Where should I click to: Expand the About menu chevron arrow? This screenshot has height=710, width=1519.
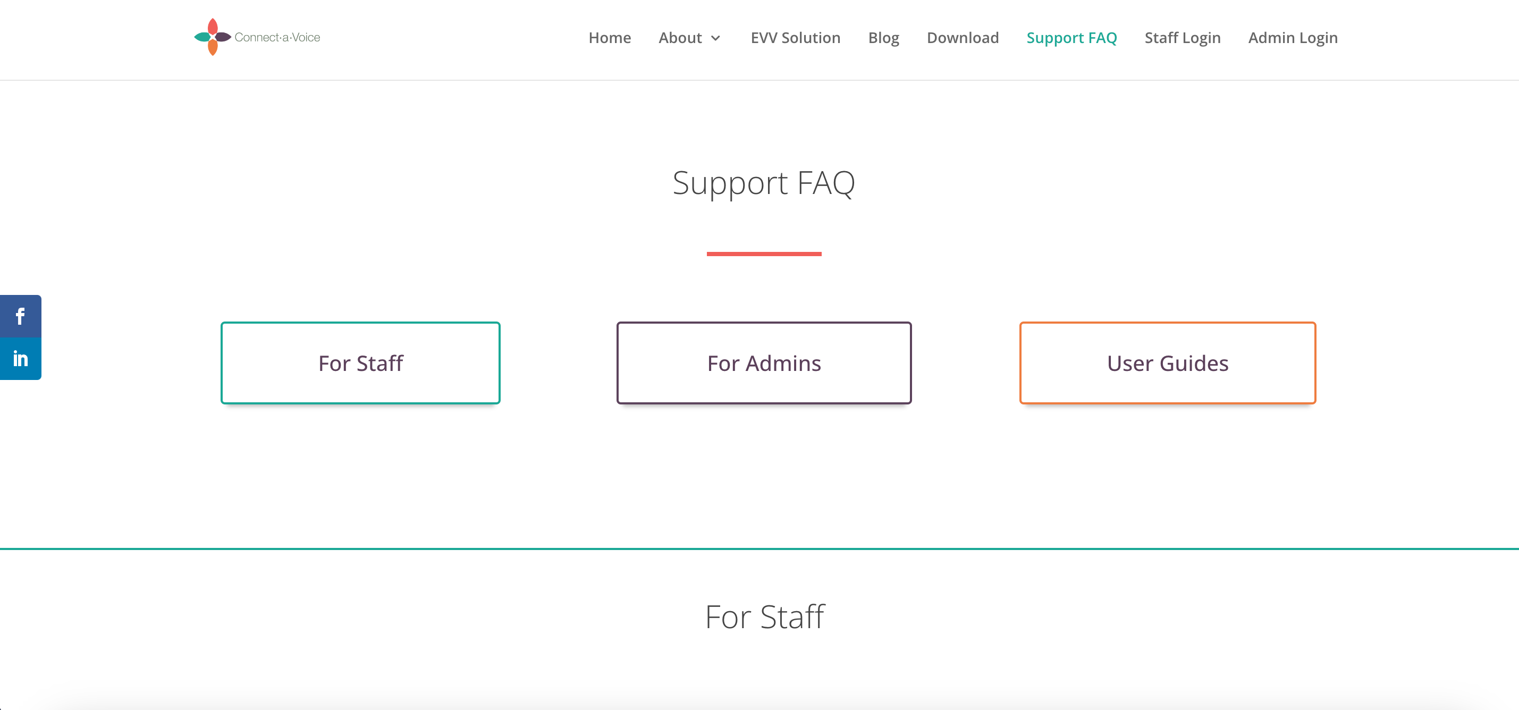pyautogui.click(x=716, y=38)
